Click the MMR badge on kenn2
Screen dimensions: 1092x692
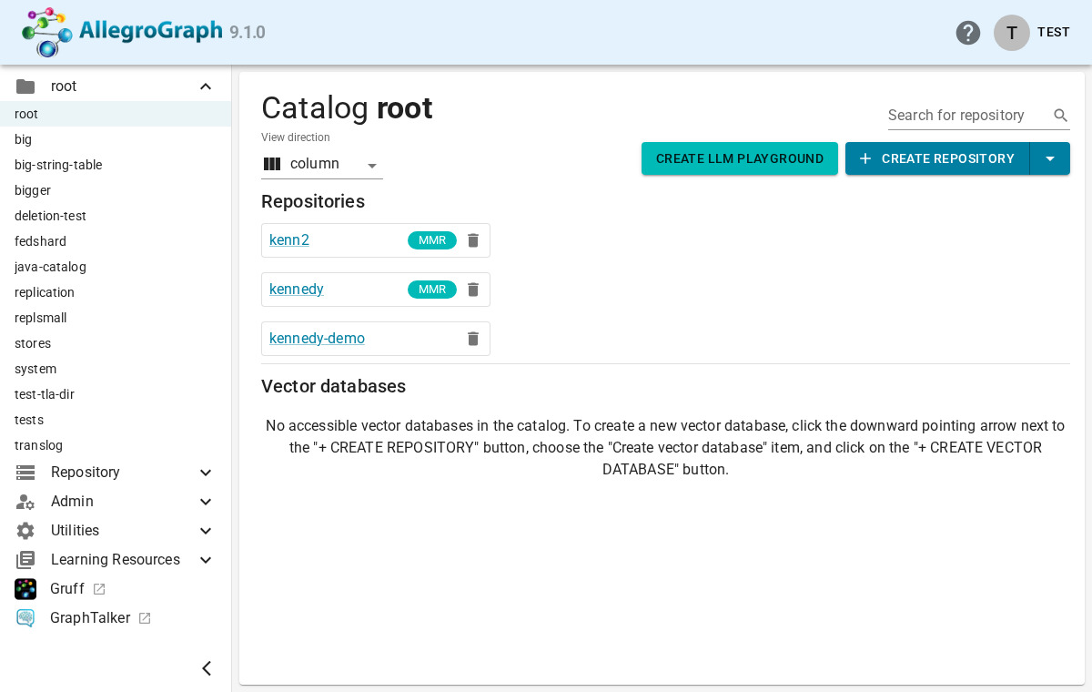(x=432, y=240)
